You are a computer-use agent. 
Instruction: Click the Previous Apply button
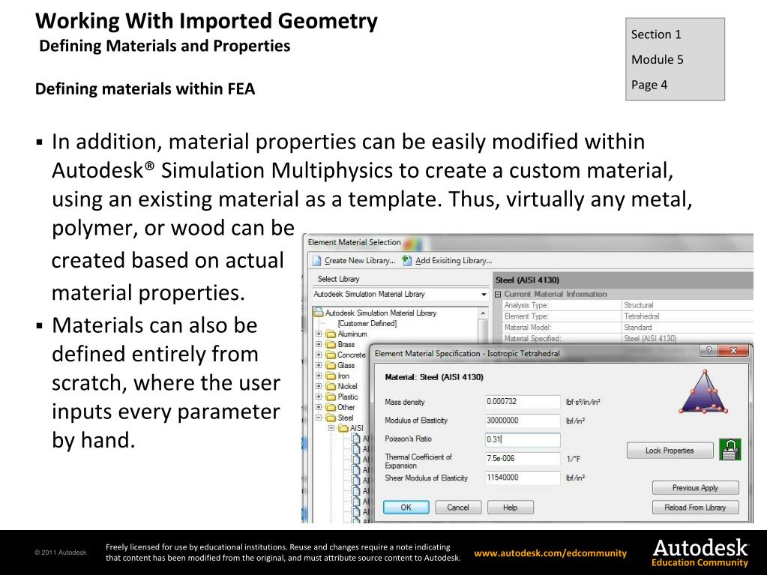[x=695, y=487]
